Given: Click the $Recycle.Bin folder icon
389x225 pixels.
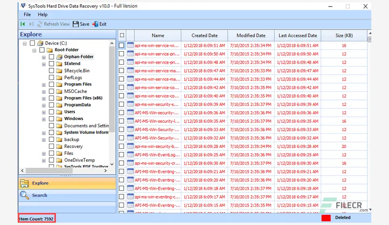Looking at the screenshot, I should 59,71.
